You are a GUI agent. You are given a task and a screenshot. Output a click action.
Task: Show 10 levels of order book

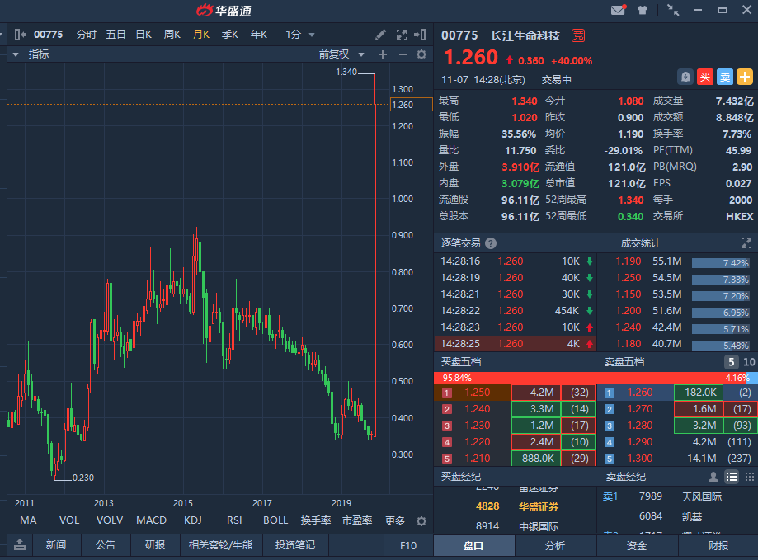pyautogui.click(x=749, y=362)
